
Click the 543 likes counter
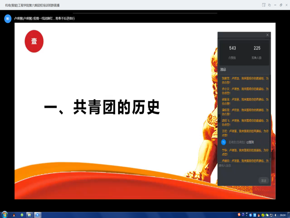(x=232, y=48)
